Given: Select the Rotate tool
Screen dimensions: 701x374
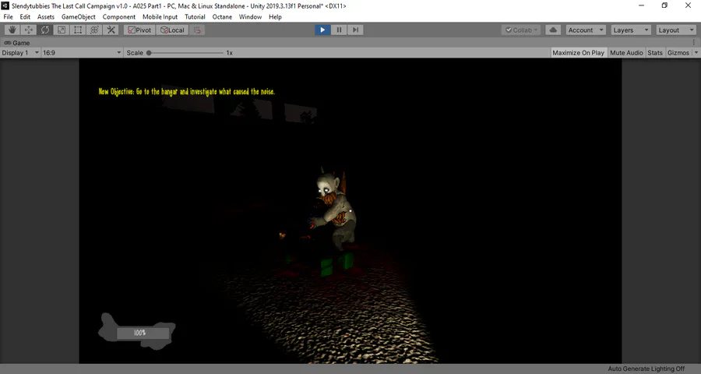Looking at the screenshot, I should (x=45, y=30).
